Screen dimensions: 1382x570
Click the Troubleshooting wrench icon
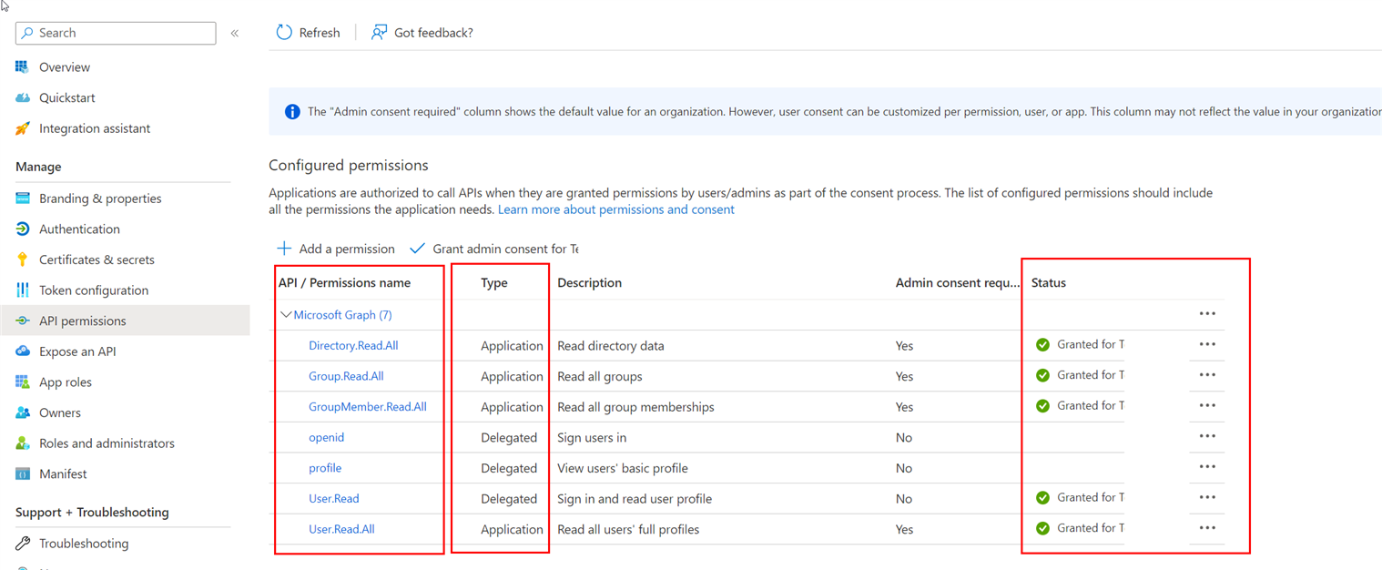click(x=23, y=544)
